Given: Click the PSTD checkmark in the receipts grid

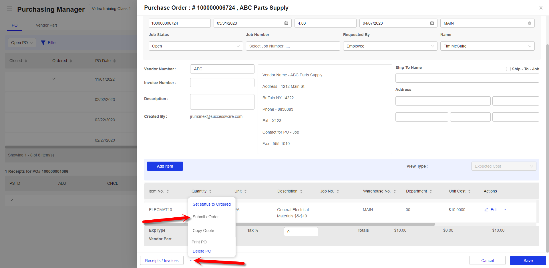Looking at the screenshot, I should [x=12, y=200].
